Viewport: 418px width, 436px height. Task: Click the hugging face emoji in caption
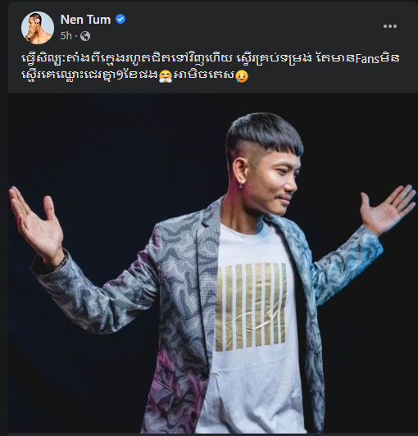point(166,76)
